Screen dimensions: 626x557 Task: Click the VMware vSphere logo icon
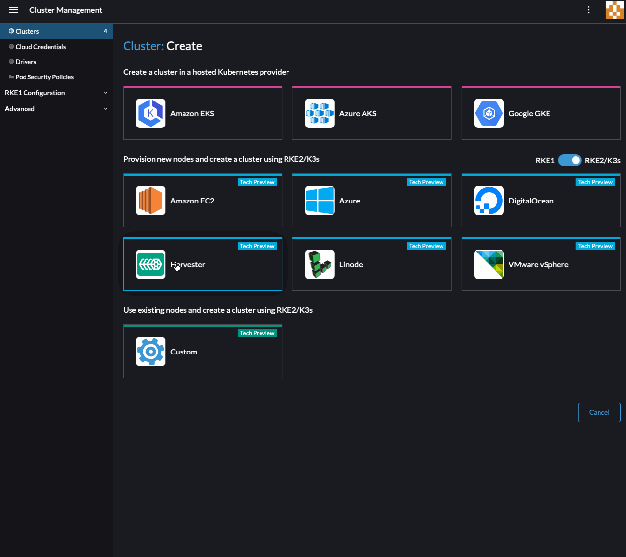tap(489, 264)
